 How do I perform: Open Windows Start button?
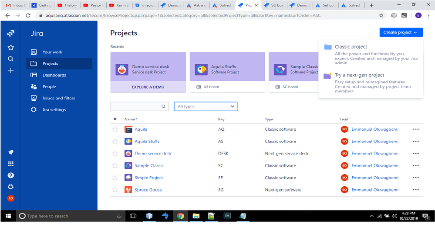(8, 216)
